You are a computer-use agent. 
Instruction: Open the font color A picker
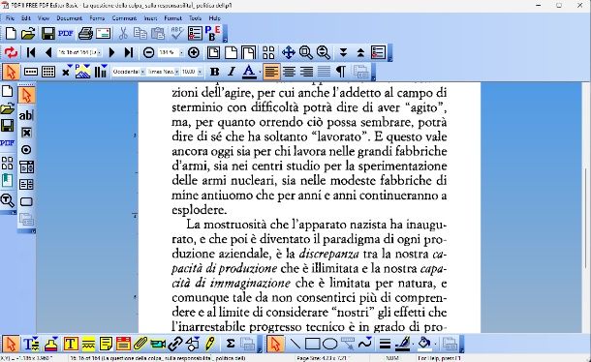point(249,72)
